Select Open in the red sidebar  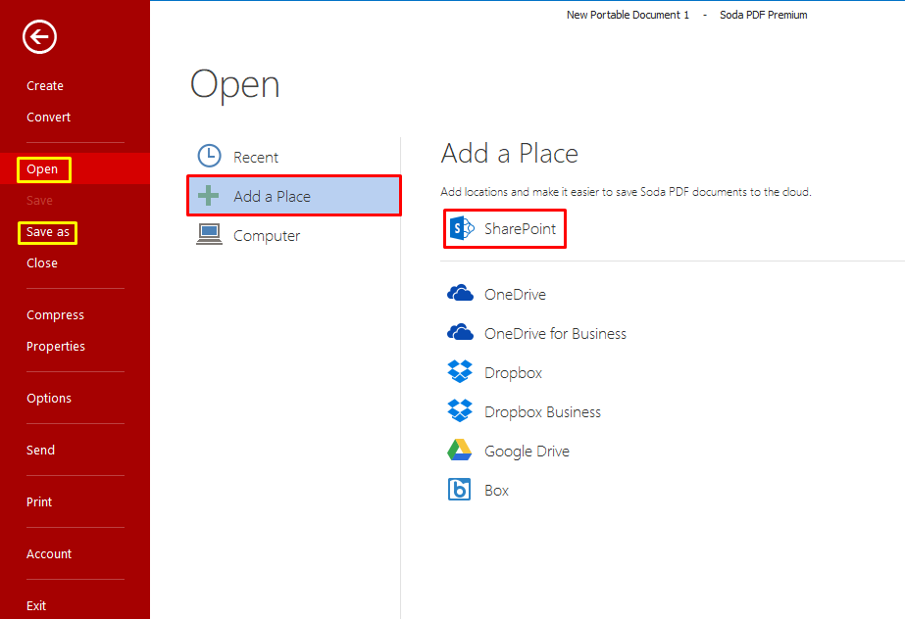(42, 168)
